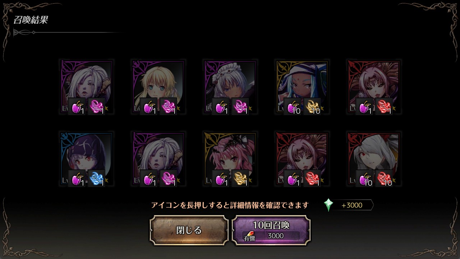Click the red crystal shard showing 10

pyautogui.click(x=384, y=178)
